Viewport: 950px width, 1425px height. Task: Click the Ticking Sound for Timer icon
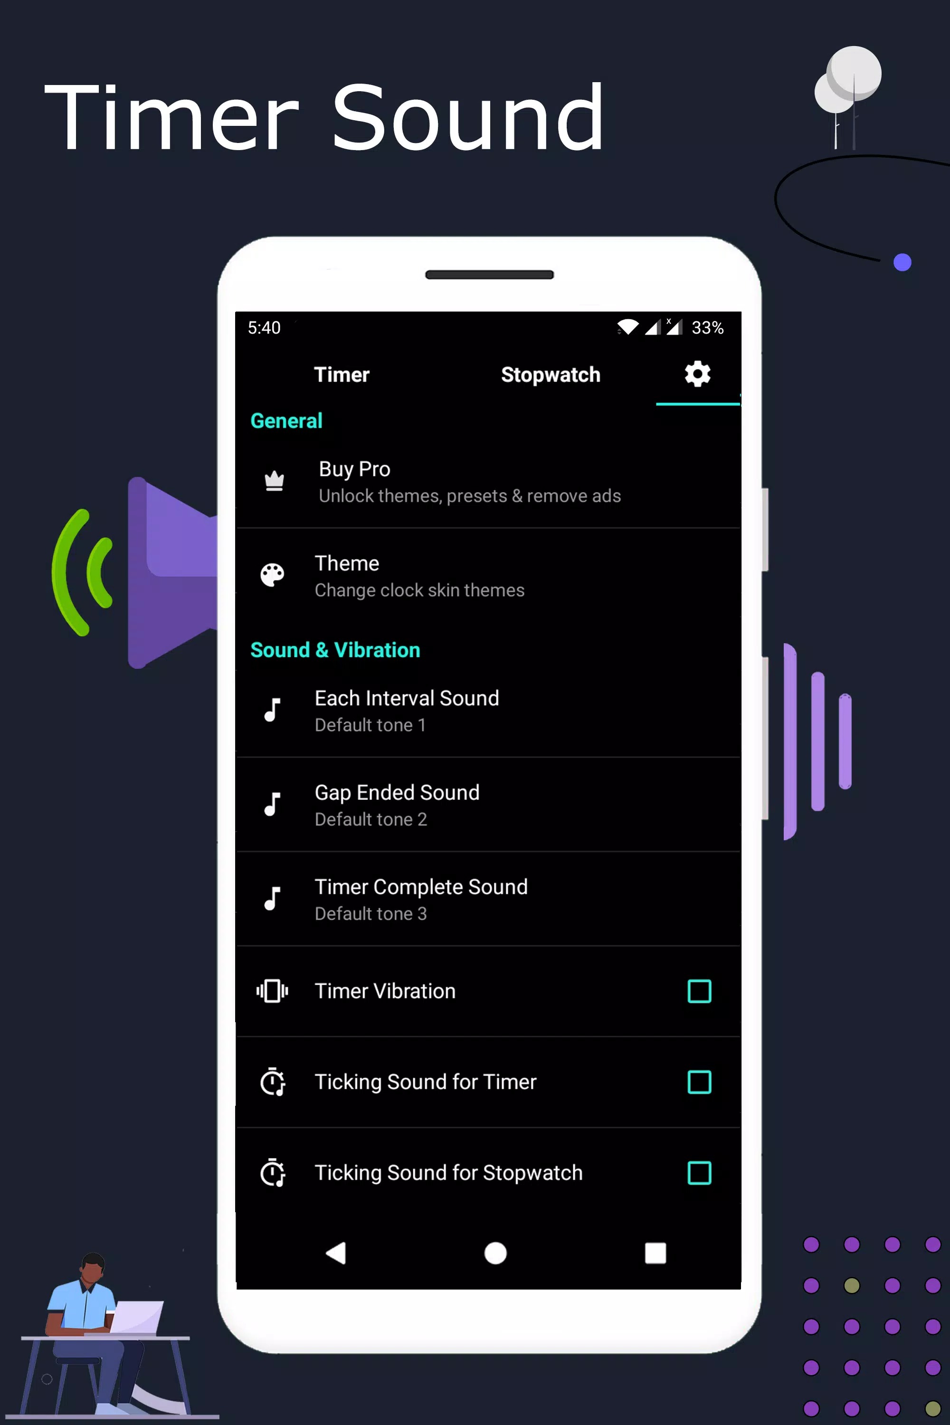coord(274,1082)
